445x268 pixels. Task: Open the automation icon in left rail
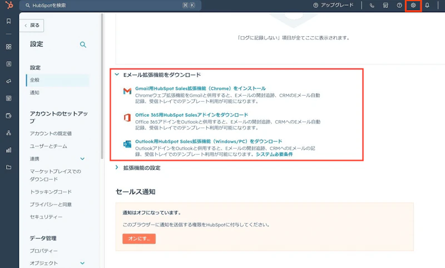9,133
